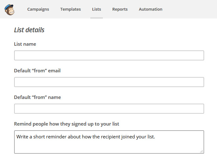Open the Reports section
This screenshot has height=160, width=217.
click(x=120, y=9)
